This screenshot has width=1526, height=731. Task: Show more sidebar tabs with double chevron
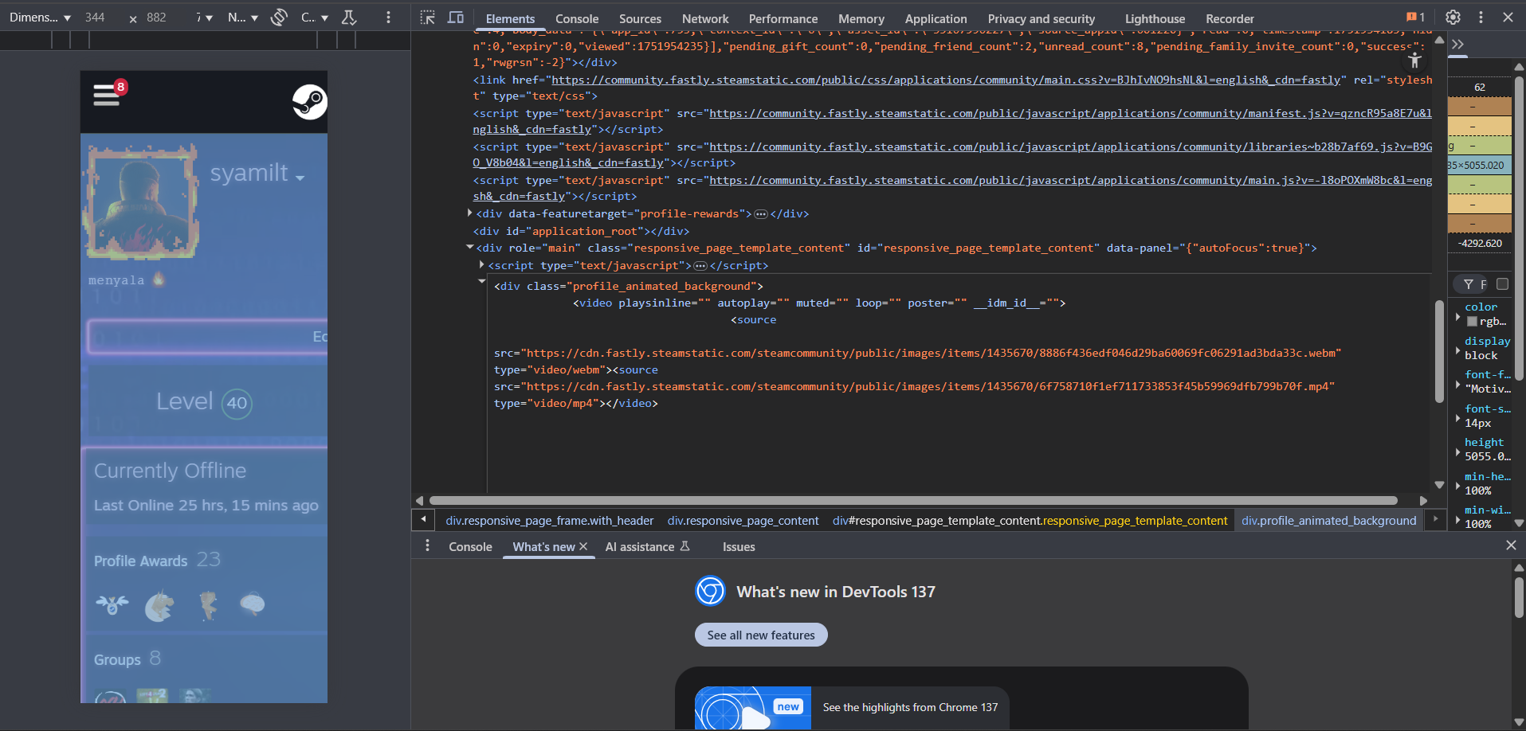[x=1457, y=45]
